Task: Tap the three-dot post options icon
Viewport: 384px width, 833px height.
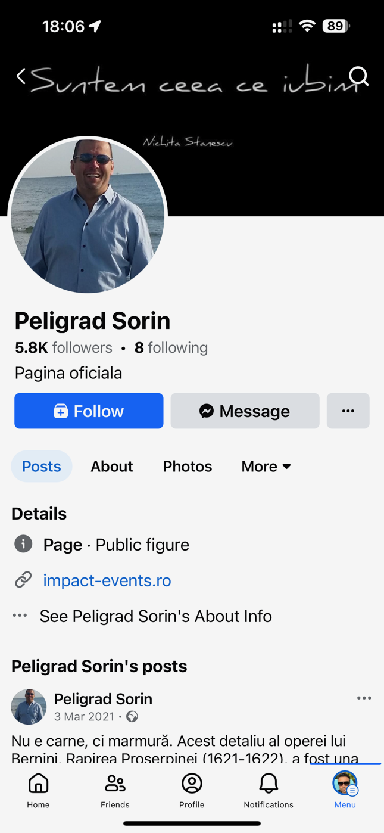Action: (x=364, y=698)
